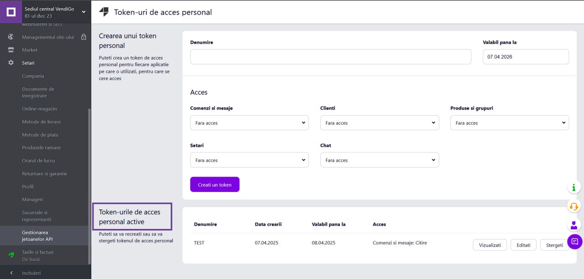Screen dimensions: 584x279
Task: Click the globe icon for Managementul site-ului
Action: point(11,37)
